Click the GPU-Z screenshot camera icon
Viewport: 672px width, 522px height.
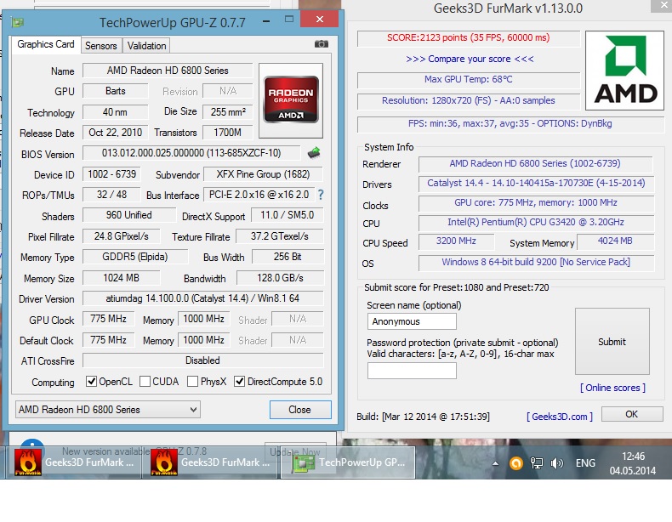click(x=321, y=44)
